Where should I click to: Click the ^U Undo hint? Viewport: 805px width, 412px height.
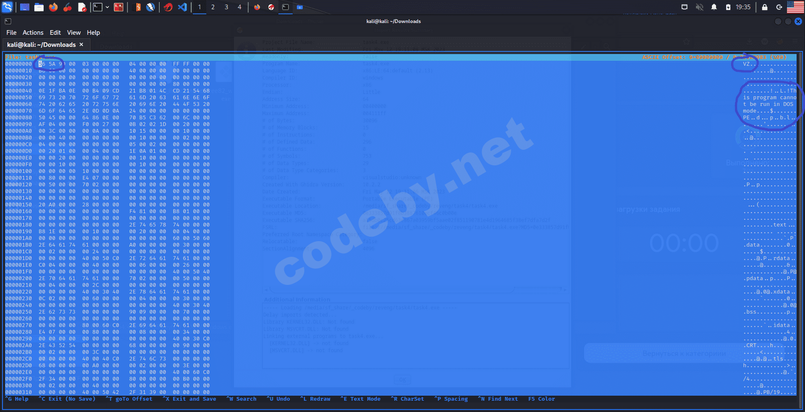pyautogui.click(x=278, y=399)
